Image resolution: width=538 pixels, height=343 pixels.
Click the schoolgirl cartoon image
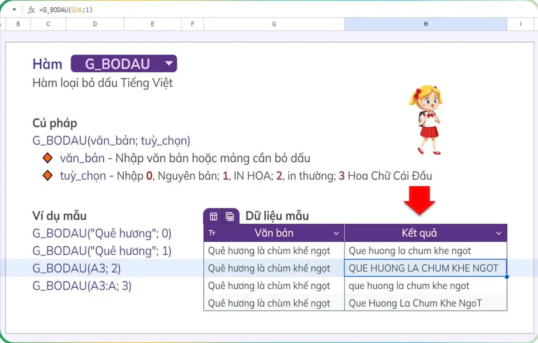tap(425, 120)
